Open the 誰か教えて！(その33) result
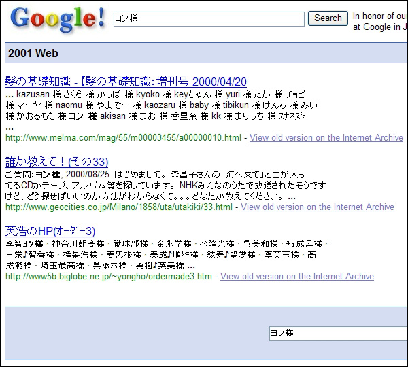This screenshot has width=408, height=367. (x=56, y=162)
